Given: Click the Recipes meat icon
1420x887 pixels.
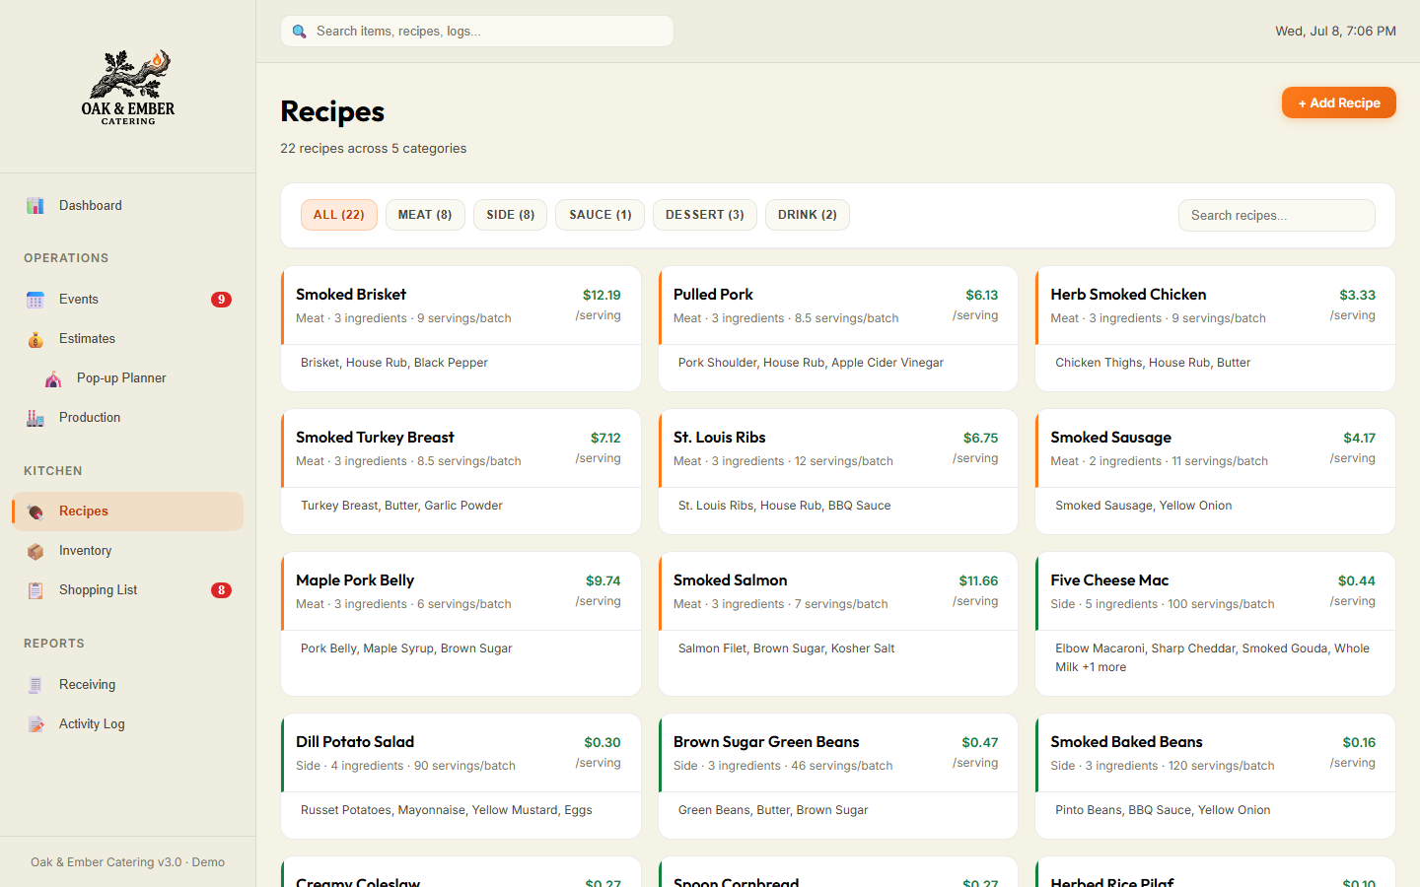Looking at the screenshot, I should (35, 512).
